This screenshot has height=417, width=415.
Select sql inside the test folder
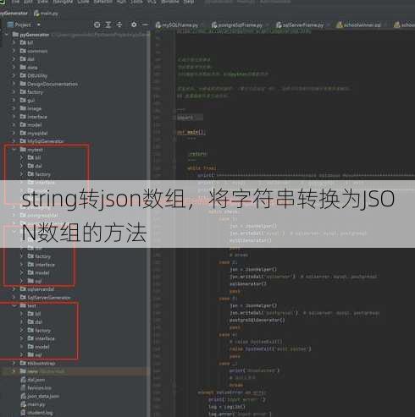[38, 355]
